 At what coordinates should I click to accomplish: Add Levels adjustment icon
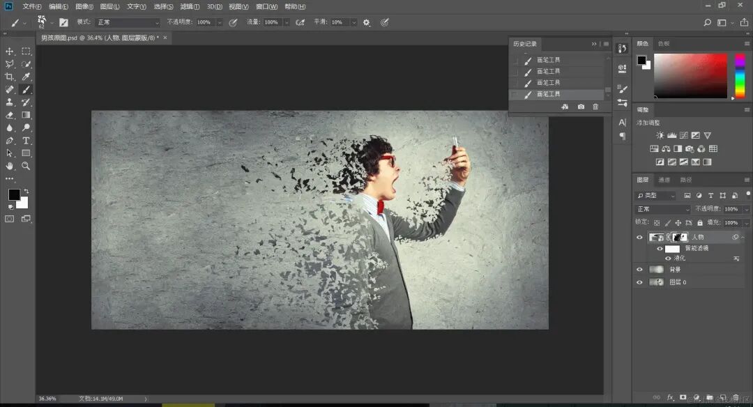[x=672, y=135]
